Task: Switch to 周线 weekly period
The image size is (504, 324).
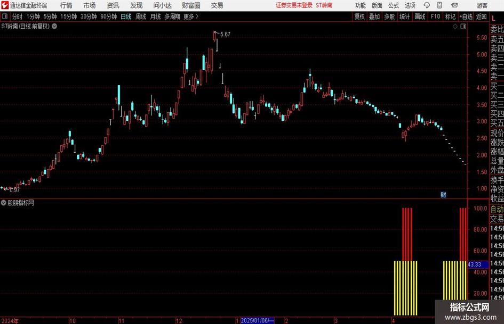Action: (x=141, y=16)
